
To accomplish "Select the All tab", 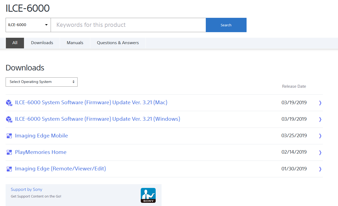I will [15, 43].
